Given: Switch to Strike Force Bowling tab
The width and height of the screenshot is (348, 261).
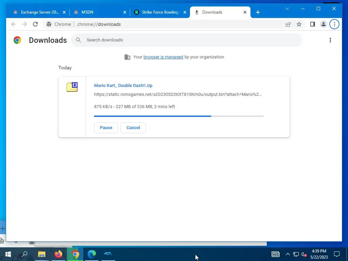Looking at the screenshot, I should pos(160,12).
